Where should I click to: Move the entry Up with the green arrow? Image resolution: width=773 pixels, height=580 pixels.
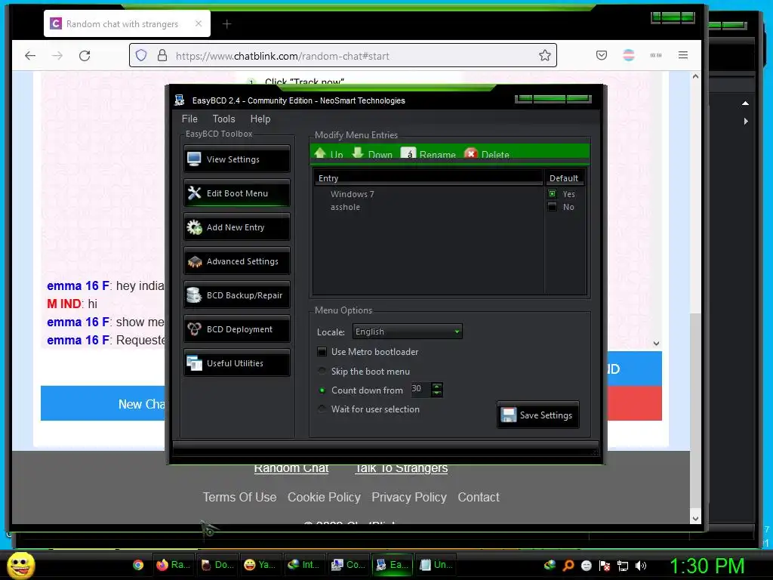pyautogui.click(x=329, y=154)
